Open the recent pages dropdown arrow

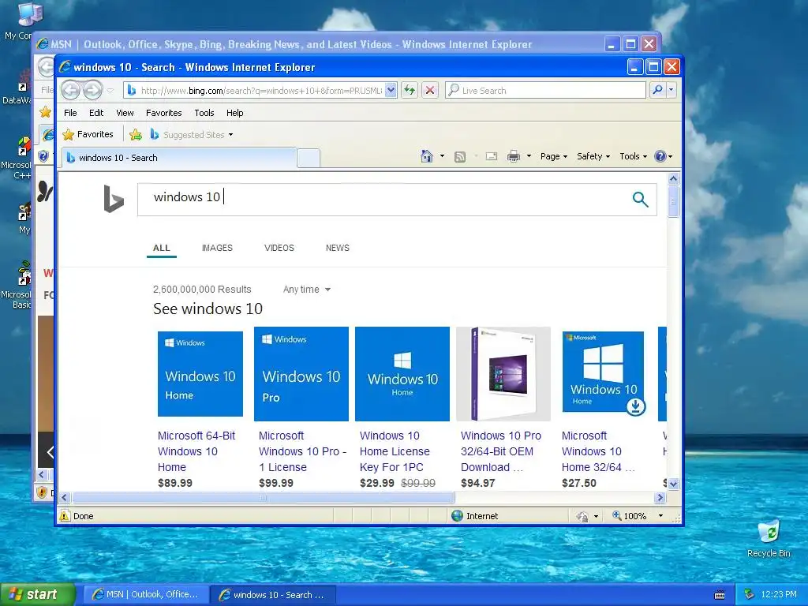pyautogui.click(x=110, y=91)
